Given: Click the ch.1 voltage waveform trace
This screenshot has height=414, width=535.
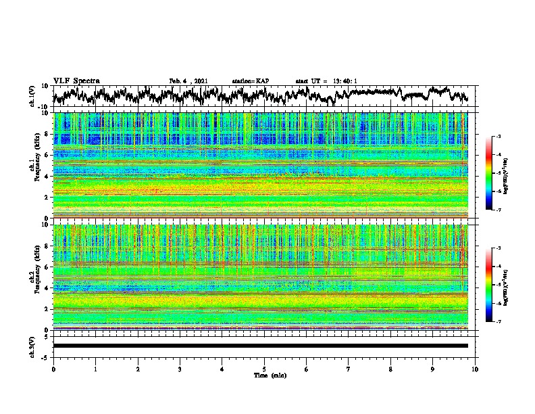Looking at the screenshot, I should [260, 95].
